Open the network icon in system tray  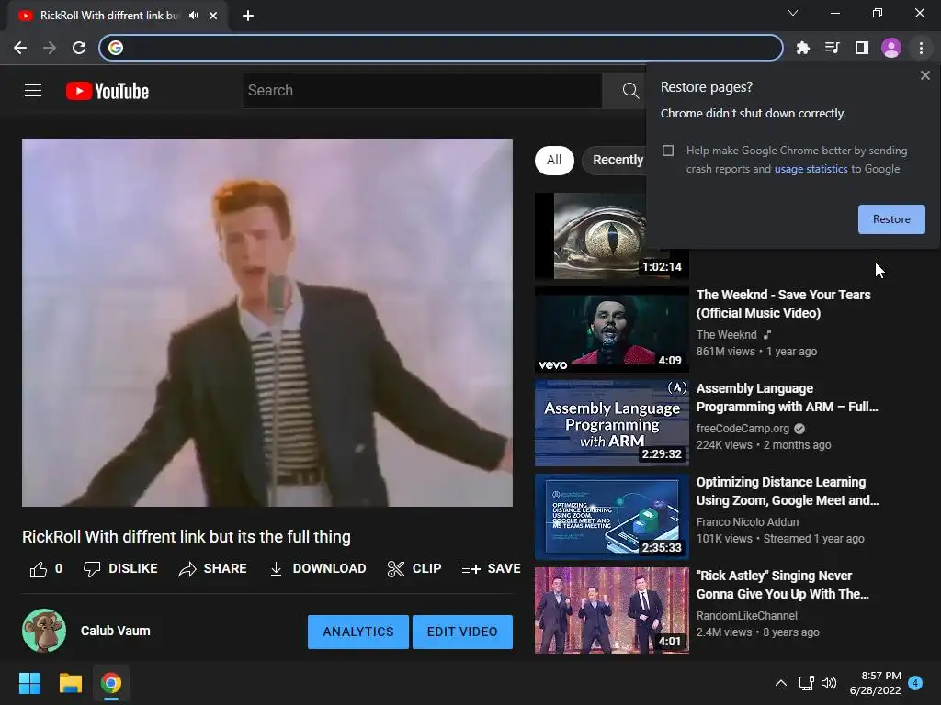pos(806,683)
